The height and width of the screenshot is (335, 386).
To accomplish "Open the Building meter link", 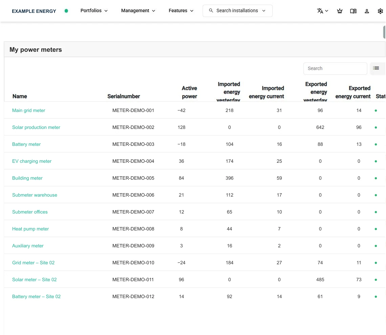I will click(x=27, y=178).
